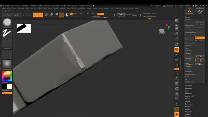Expand the ZRemesher section
This screenshot has width=208, height=117.
pos(188,71)
